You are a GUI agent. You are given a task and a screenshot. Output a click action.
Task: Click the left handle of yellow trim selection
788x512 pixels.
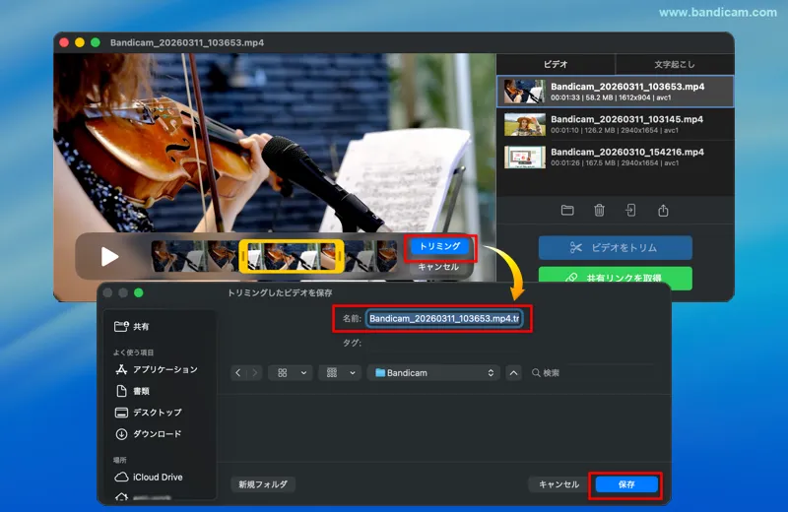click(243, 256)
